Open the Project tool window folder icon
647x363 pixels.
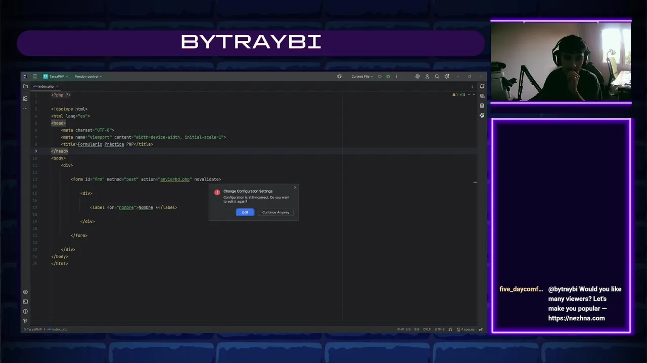25,86
